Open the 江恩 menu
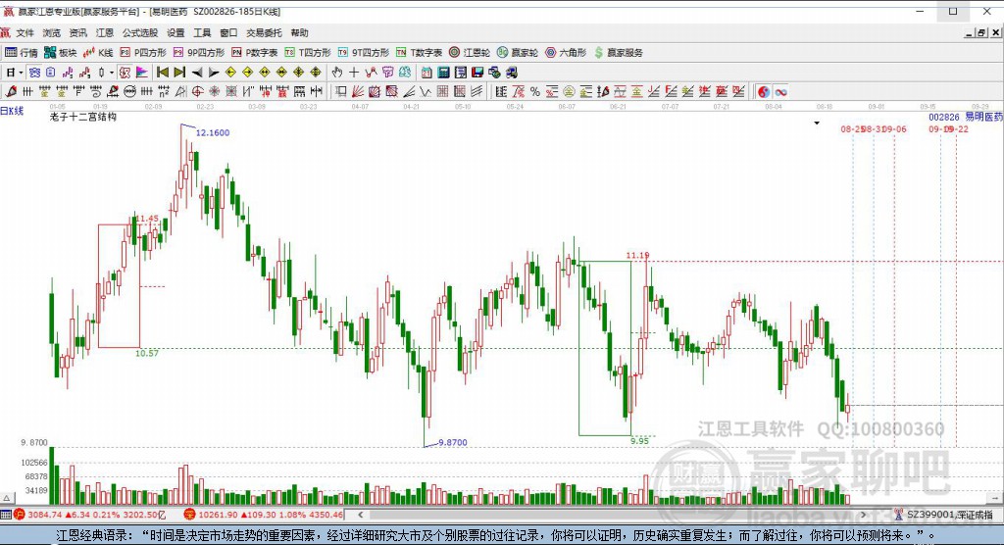 (x=105, y=32)
